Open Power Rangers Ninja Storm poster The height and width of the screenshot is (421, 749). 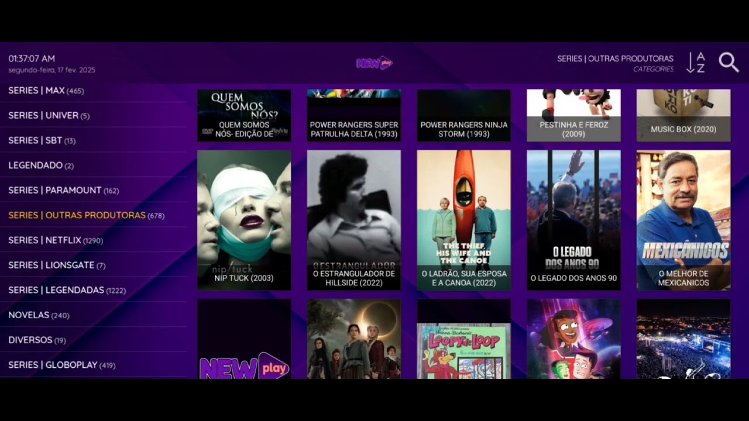pyautogui.click(x=463, y=115)
